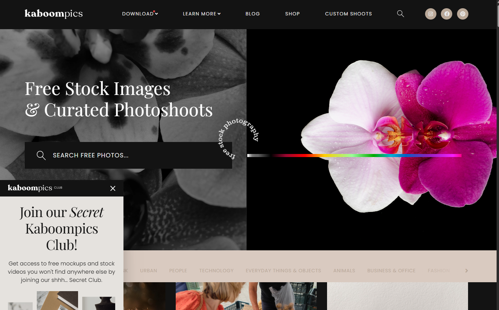The image size is (499, 310).
Task: Visit the Kaboompics Instagram page
Action: tap(431, 14)
